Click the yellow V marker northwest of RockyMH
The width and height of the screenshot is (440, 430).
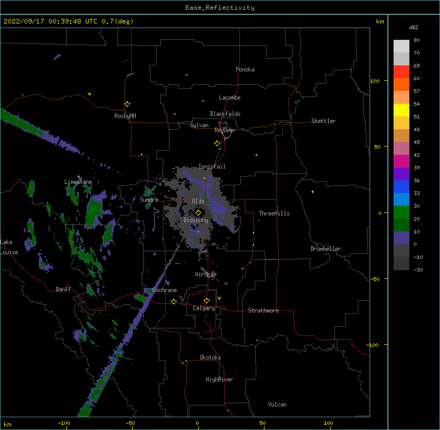tap(89, 94)
